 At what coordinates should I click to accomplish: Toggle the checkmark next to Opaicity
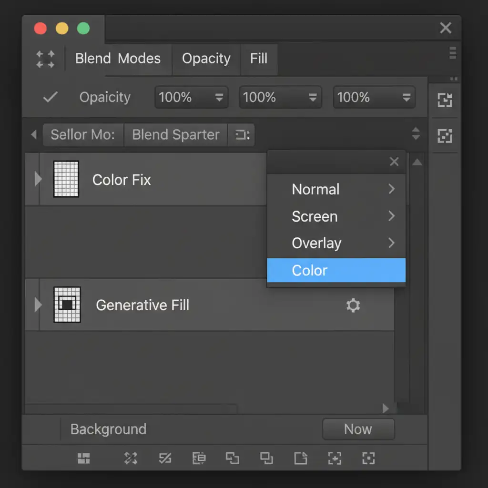pos(50,97)
